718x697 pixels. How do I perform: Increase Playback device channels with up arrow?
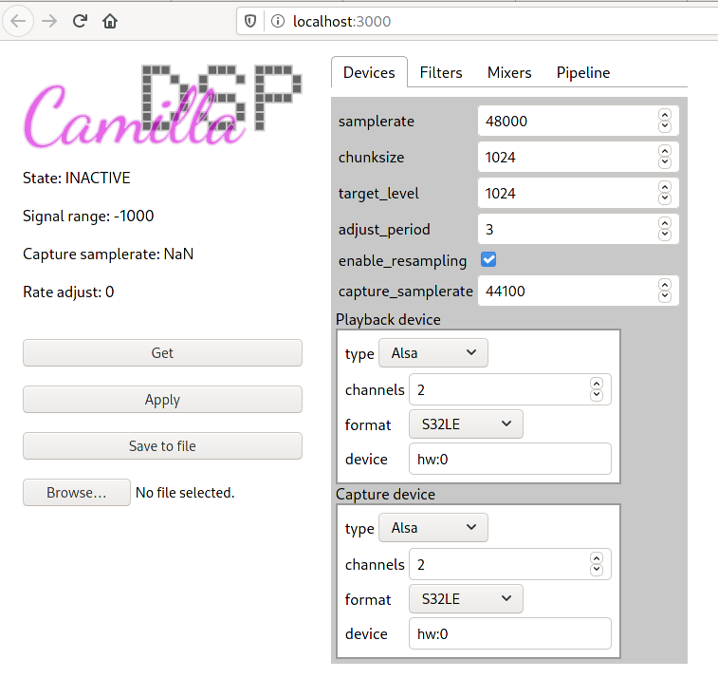(597, 384)
